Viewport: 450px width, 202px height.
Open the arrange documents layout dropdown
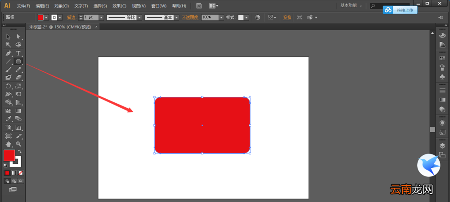(x=213, y=6)
